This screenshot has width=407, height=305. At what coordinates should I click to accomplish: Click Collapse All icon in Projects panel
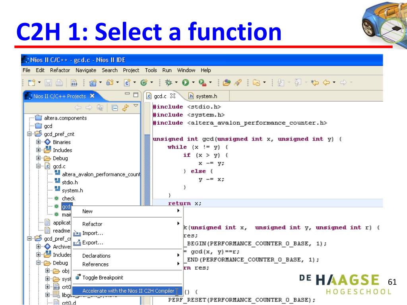(115, 108)
